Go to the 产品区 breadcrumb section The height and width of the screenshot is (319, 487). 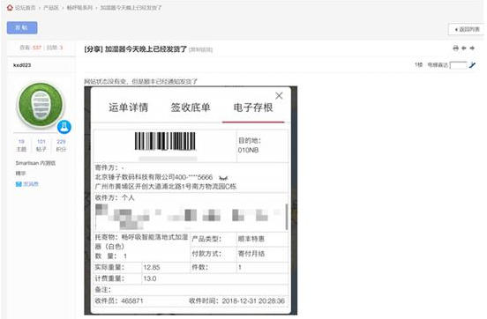(x=51, y=8)
